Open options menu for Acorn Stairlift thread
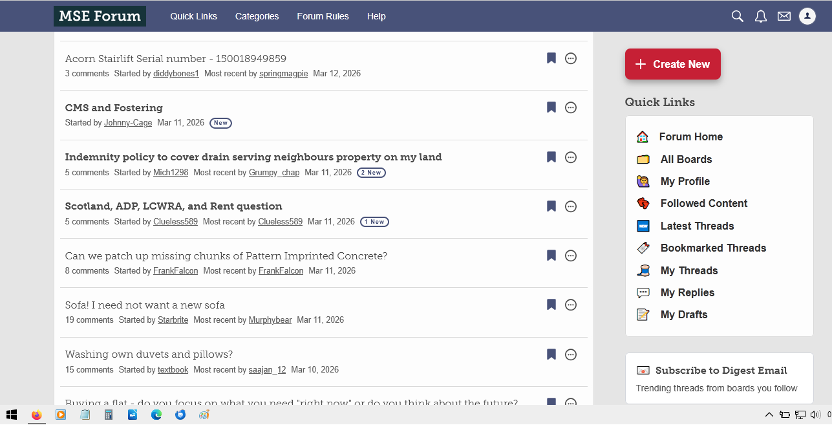Image resolution: width=832 pixels, height=434 pixels. [x=571, y=58]
